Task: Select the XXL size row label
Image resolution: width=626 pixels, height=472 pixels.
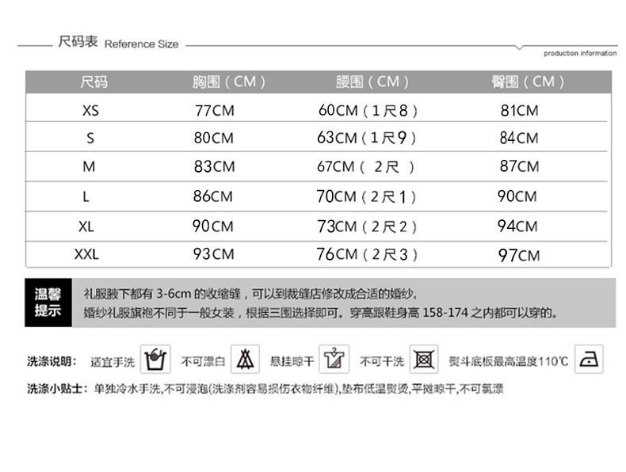Action: tap(86, 254)
